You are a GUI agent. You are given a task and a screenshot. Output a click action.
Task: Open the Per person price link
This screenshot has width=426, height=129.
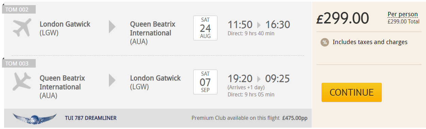403,14
